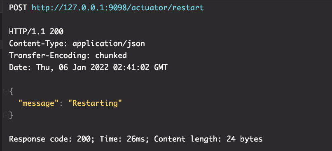Screen dimensions: 332x151
Task: Select the HTTP/1.1 protocol text
Action: point(27,32)
